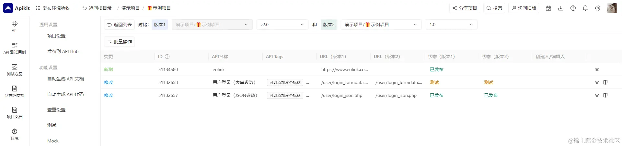Open 演示项目 breadcrumb link

pyautogui.click(x=130, y=8)
